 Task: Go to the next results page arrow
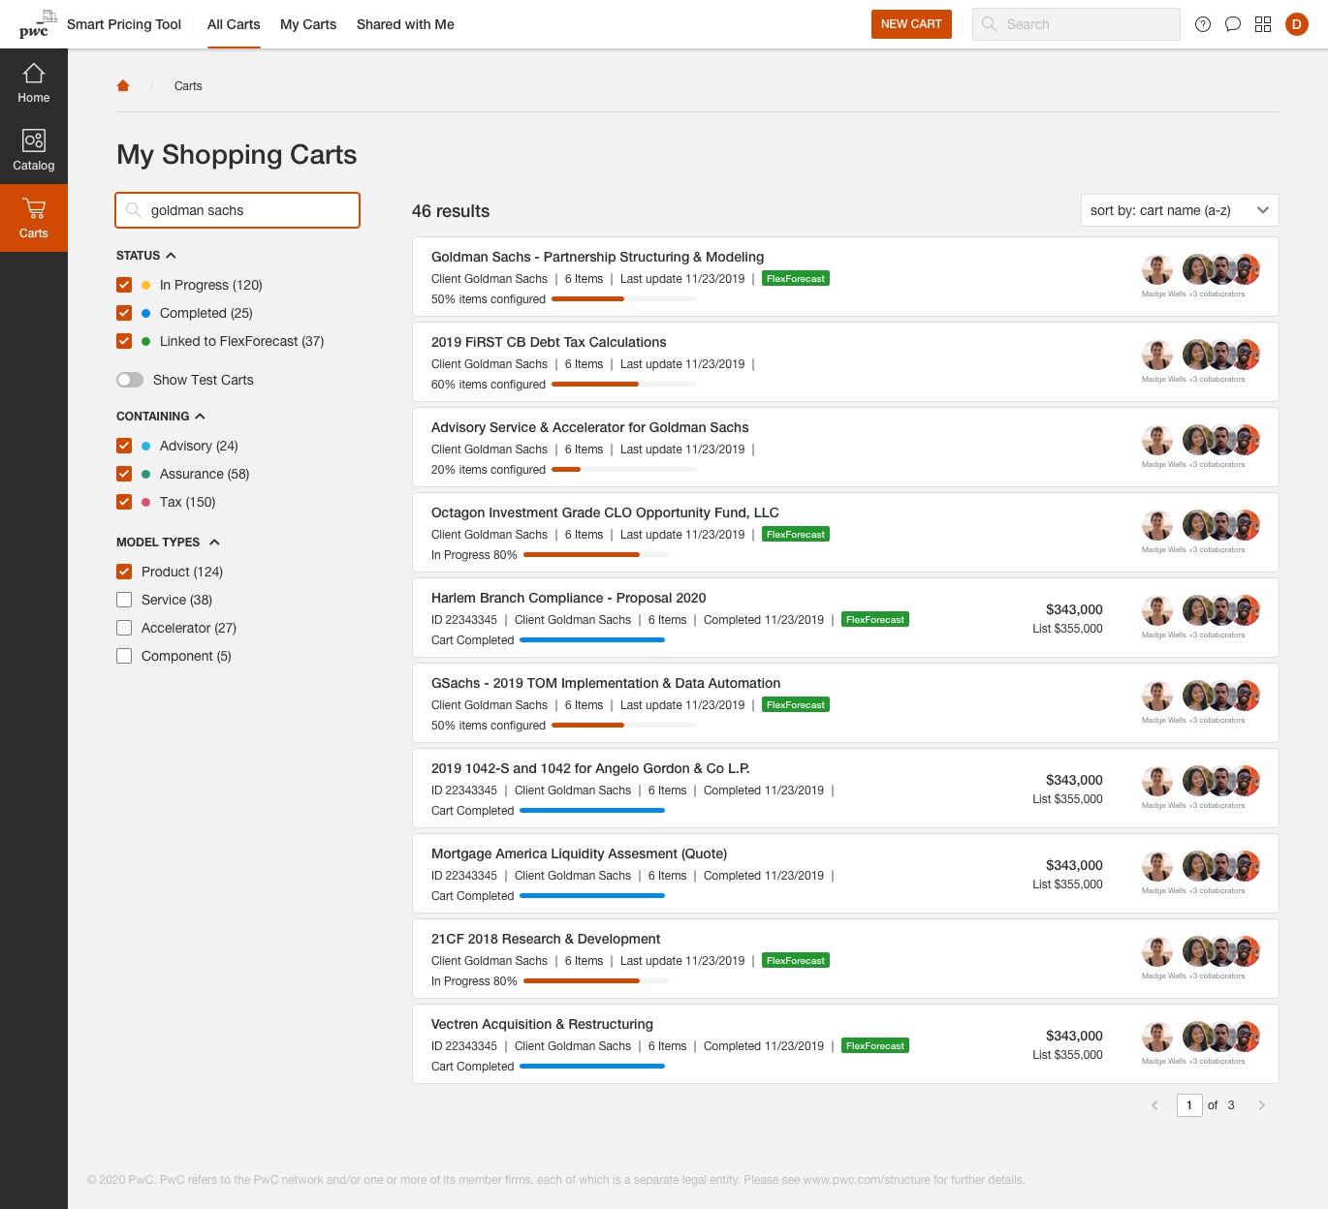[x=1261, y=1105]
